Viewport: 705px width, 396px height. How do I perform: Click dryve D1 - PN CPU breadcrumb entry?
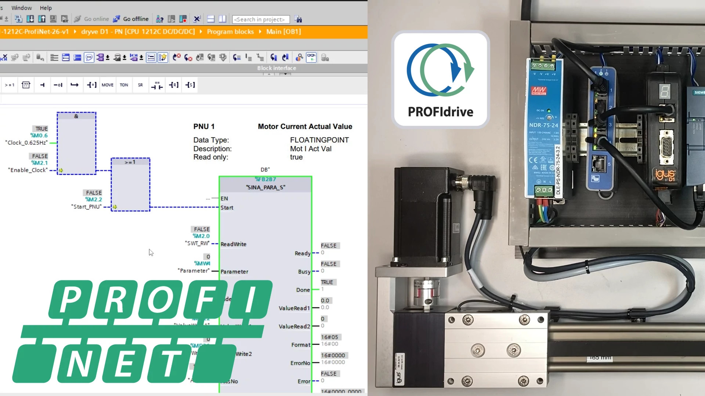[x=138, y=32]
